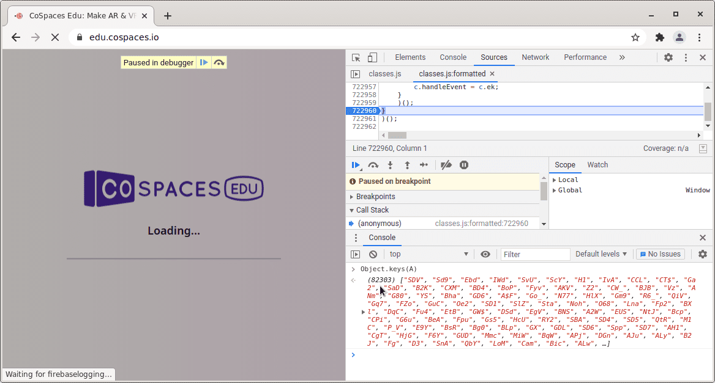Toggle the device toolbar emulation
This screenshot has width=715, height=383.
(x=372, y=57)
